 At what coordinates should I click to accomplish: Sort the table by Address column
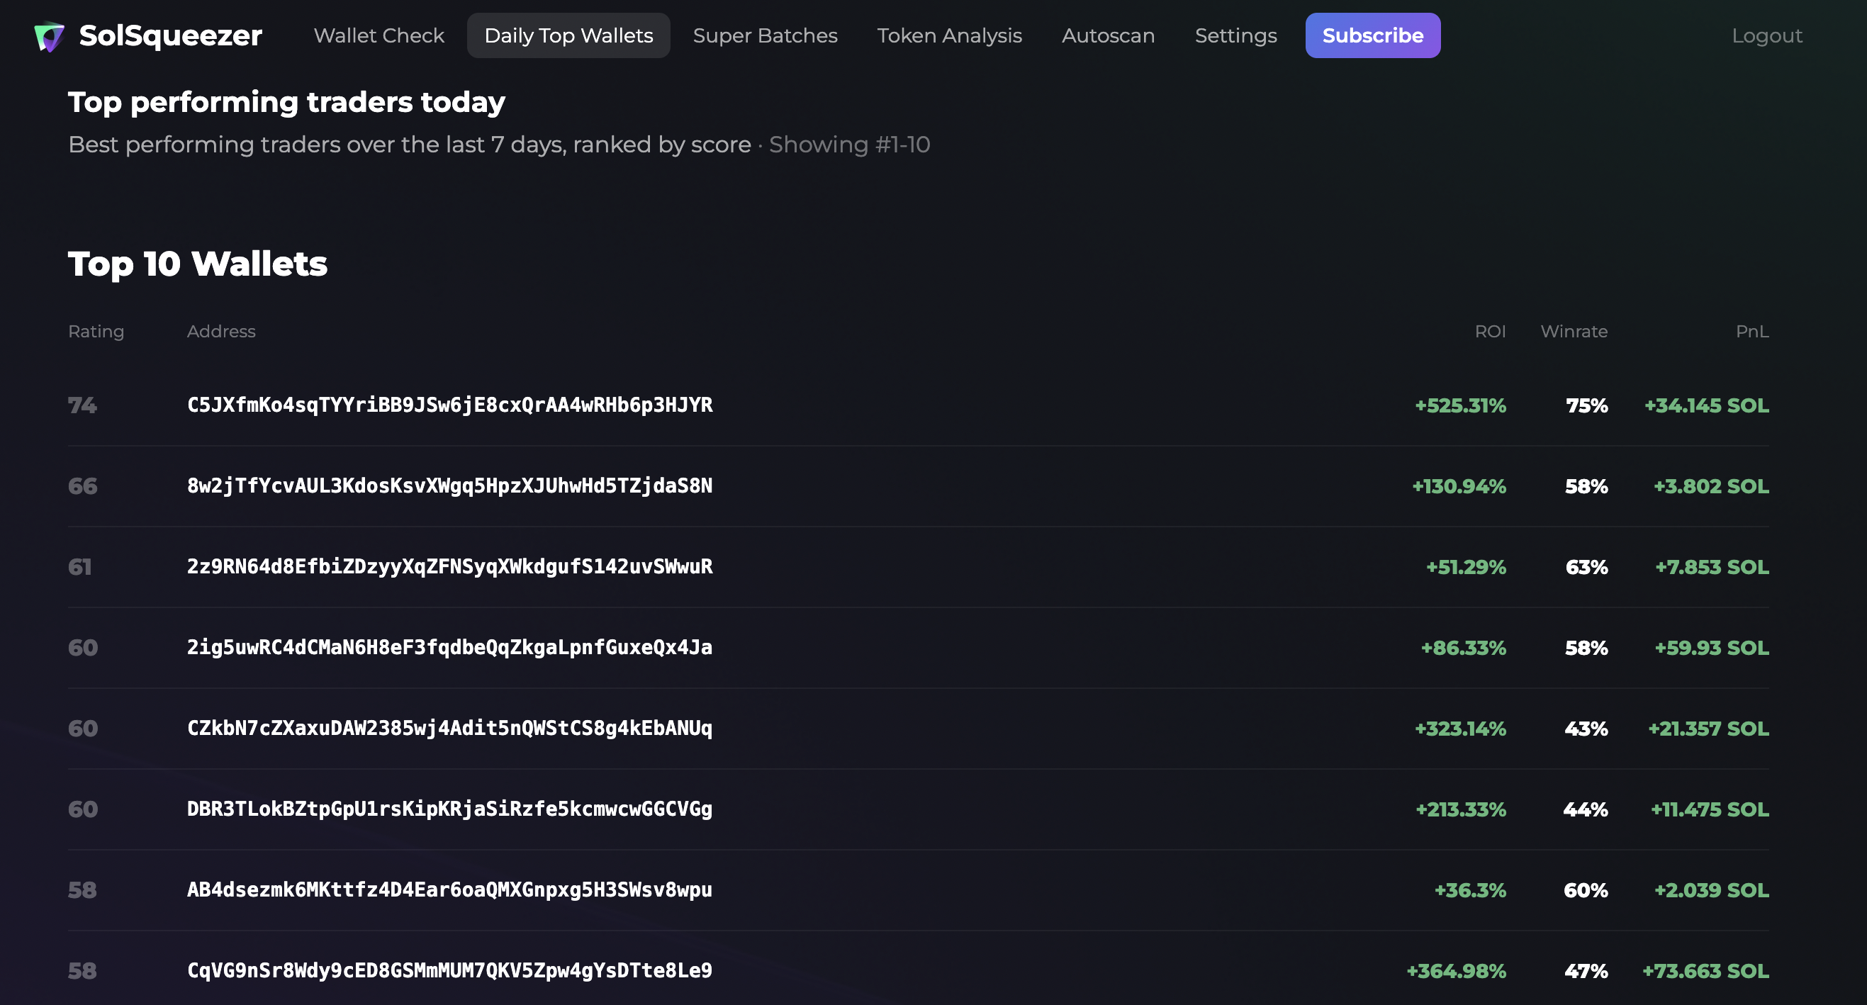222,331
